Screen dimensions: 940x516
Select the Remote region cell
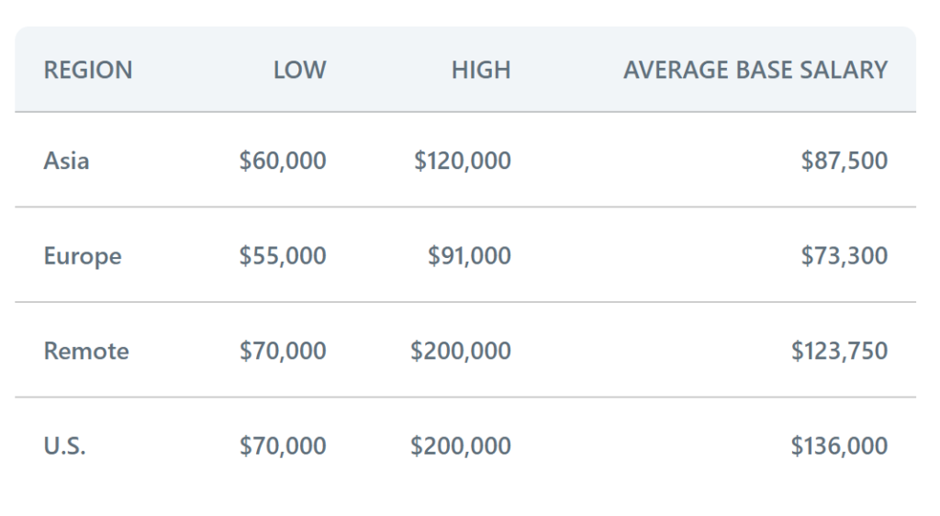pyautogui.click(x=86, y=351)
